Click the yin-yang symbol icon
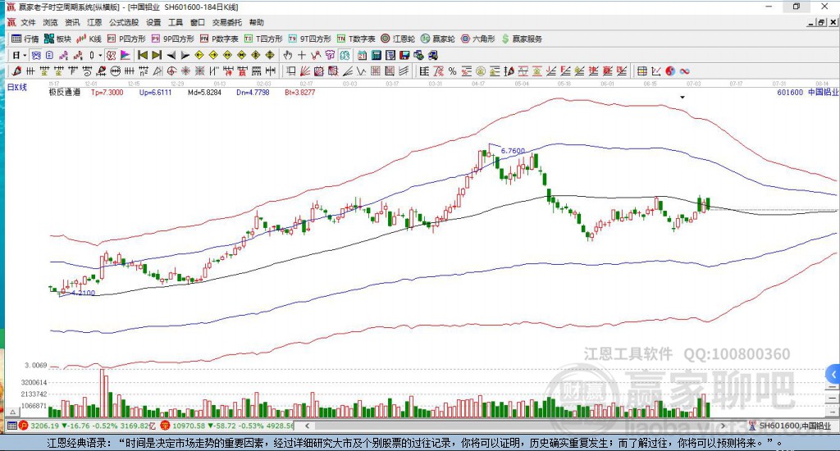Image resolution: width=840 pixels, height=451 pixels. pyautogui.click(x=670, y=71)
